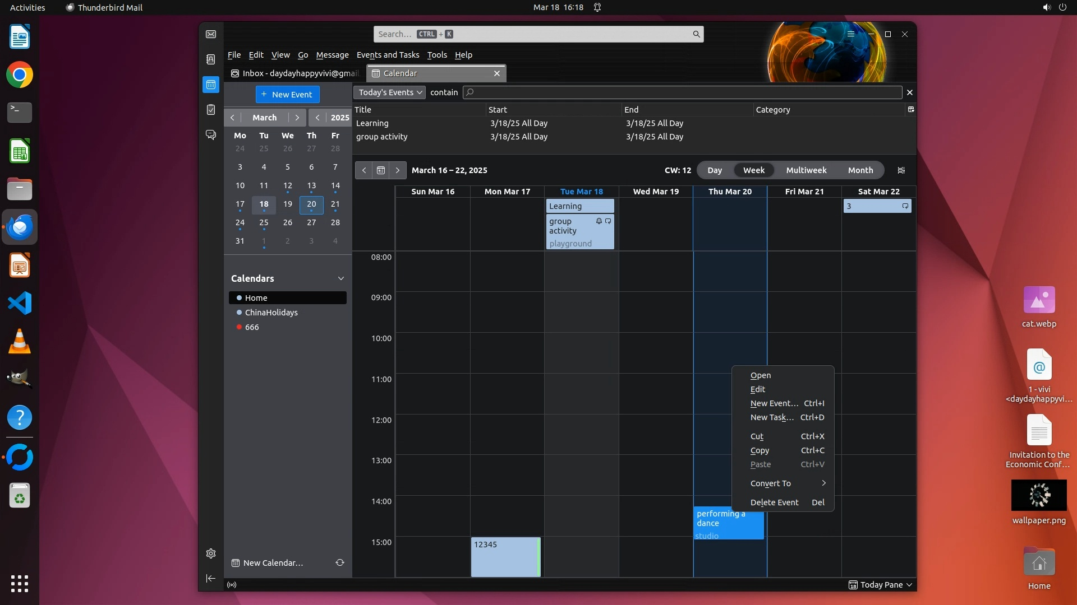Open Thunderbird Settings gear icon
This screenshot has width=1077, height=605.
coord(211,553)
